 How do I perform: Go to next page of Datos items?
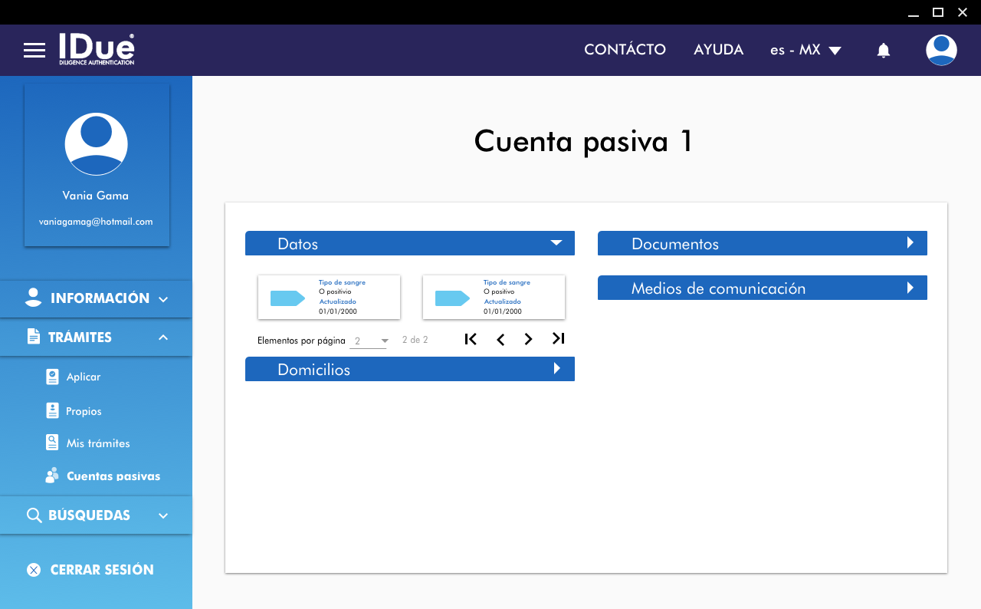(x=528, y=339)
